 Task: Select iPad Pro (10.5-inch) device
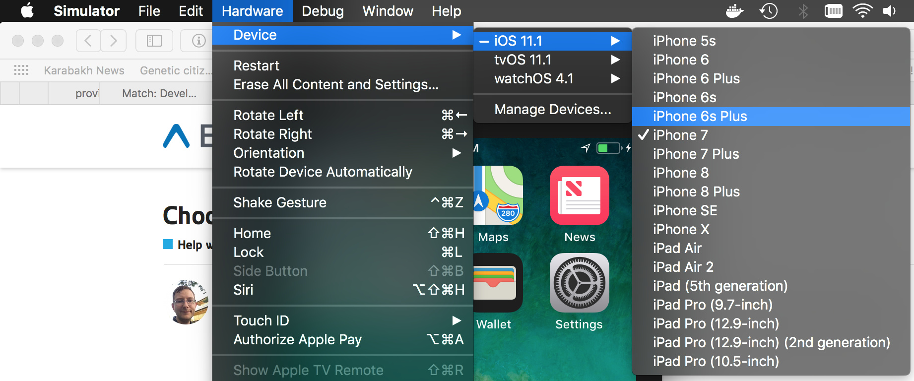tap(771, 361)
